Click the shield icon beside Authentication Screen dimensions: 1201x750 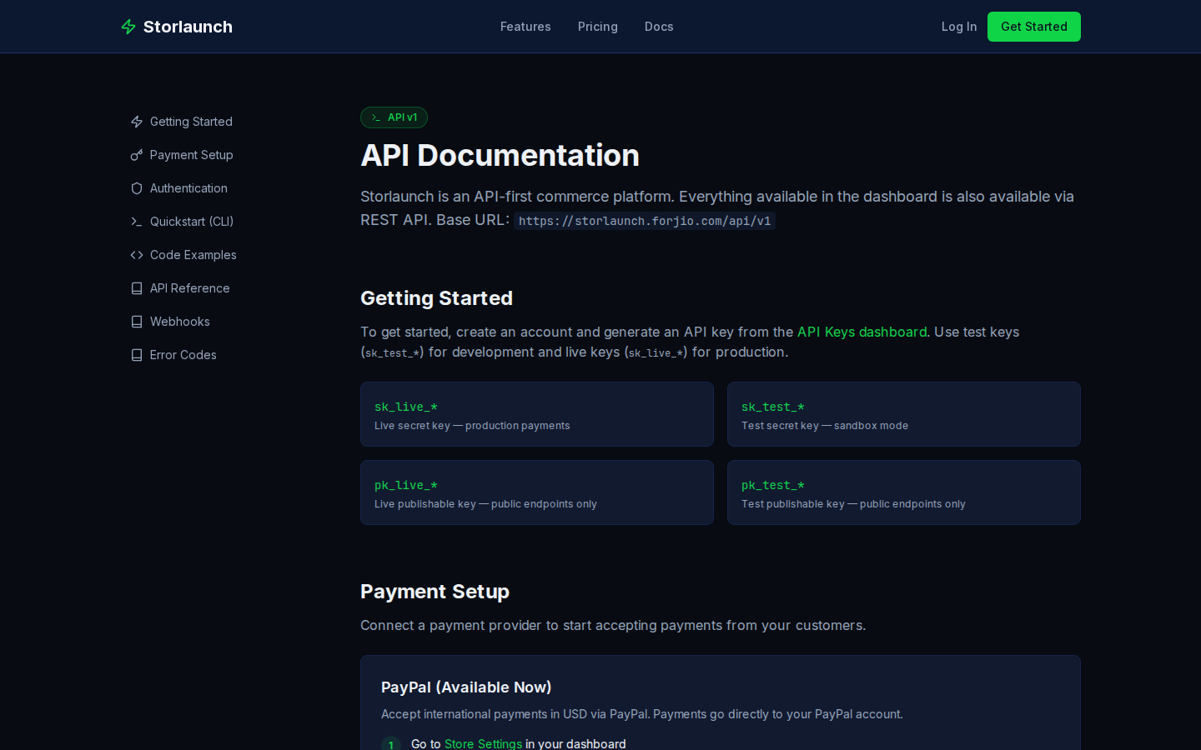pos(137,188)
